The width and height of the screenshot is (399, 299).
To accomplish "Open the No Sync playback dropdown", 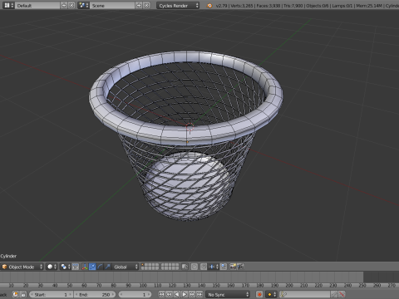I will click(228, 294).
